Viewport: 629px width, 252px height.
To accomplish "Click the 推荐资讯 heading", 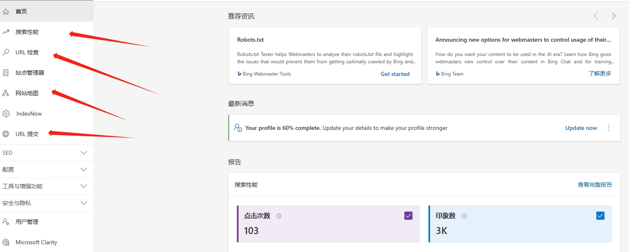I will pyautogui.click(x=241, y=16).
